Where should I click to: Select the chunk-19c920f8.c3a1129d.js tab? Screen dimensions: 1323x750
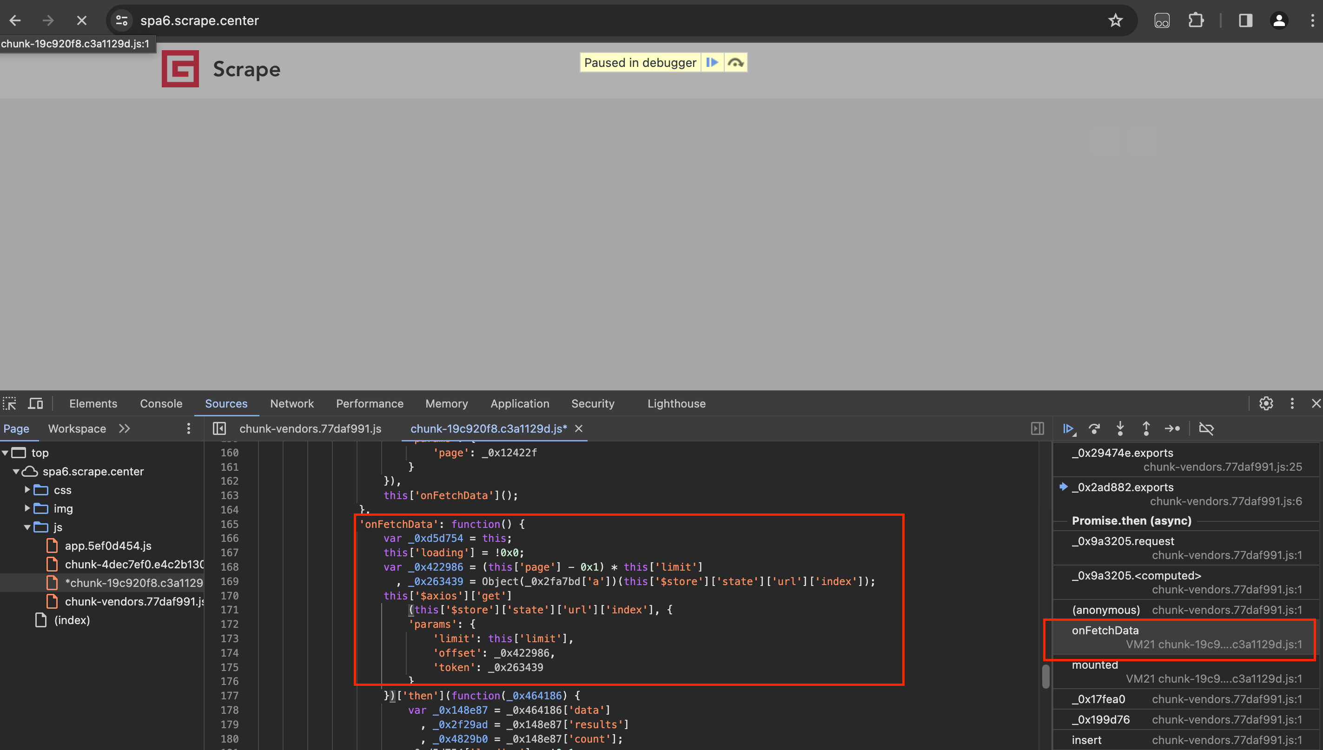coord(487,428)
